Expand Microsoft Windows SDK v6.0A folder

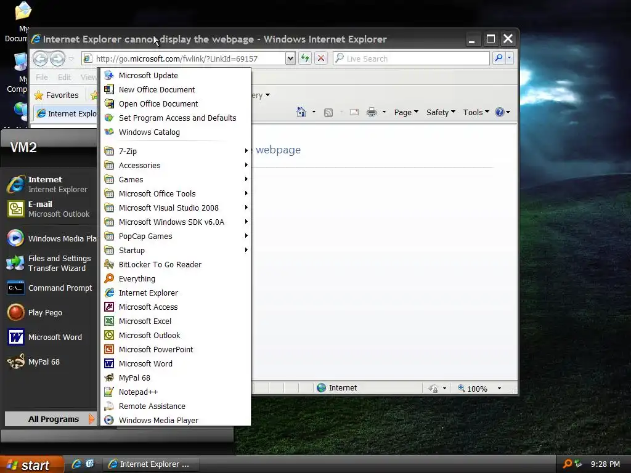coord(176,222)
